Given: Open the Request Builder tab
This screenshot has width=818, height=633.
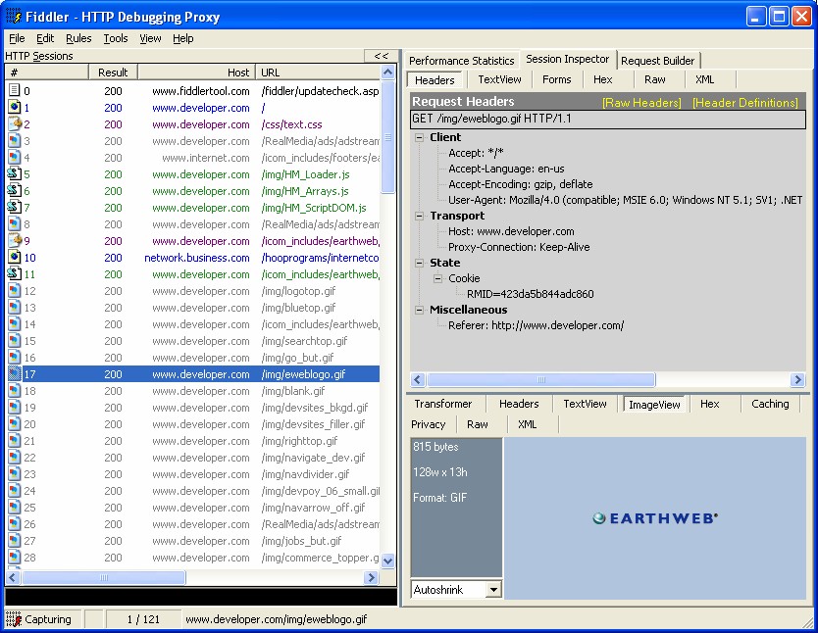Looking at the screenshot, I should pyautogui.click(x=657, y=61).
